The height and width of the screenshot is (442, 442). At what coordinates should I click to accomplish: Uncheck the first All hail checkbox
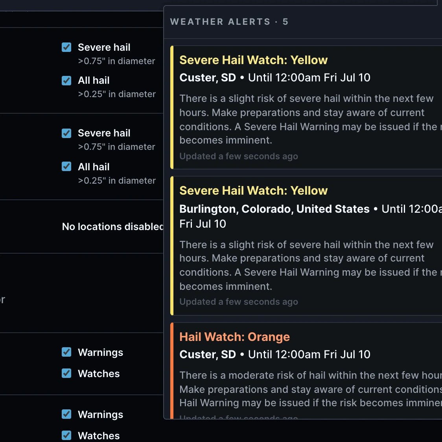66,81
